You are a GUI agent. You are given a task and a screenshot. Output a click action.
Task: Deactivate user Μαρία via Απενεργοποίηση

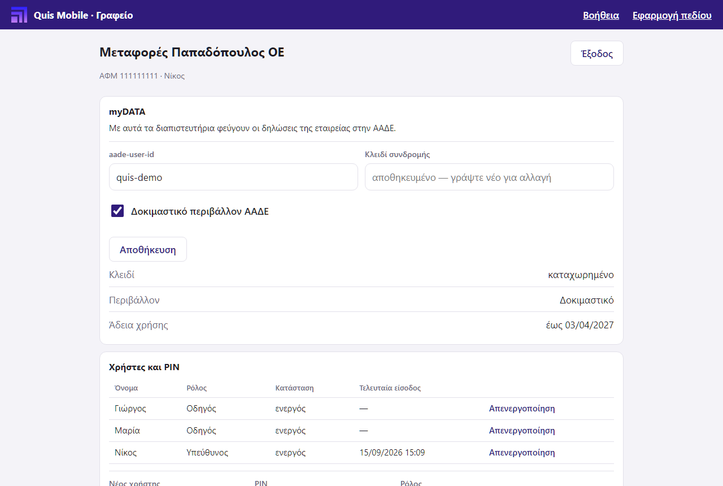pos(522,431)
